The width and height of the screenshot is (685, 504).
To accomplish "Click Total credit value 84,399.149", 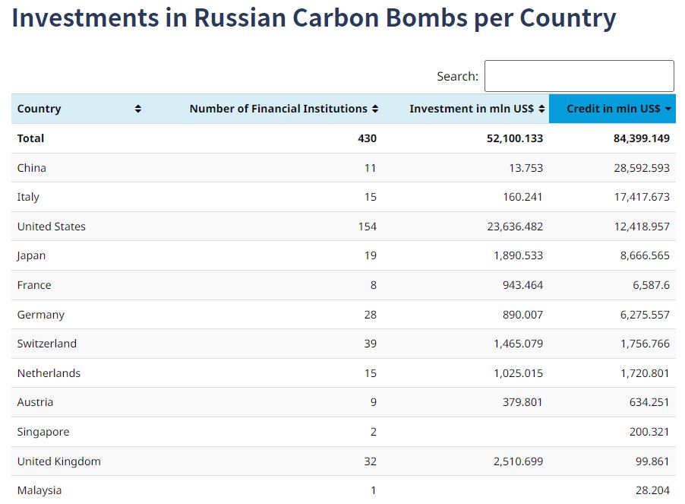I will point(641,138).
